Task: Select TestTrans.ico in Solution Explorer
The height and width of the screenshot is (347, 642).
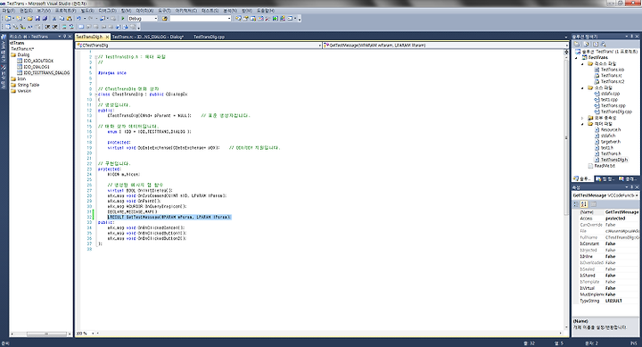Action: pos(612,70)
